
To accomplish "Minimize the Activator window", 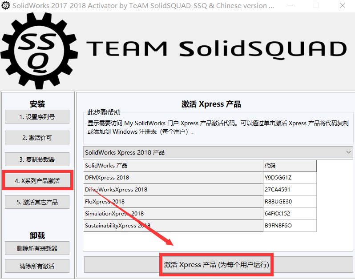I will [290, 5].
